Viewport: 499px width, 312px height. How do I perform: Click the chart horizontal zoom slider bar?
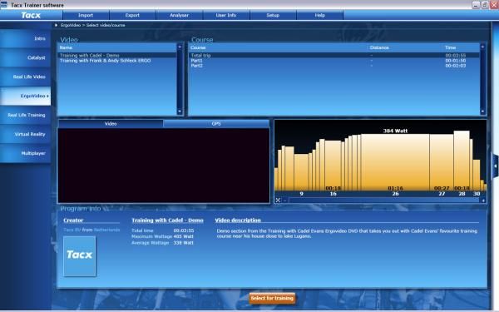tap(384, 201)
